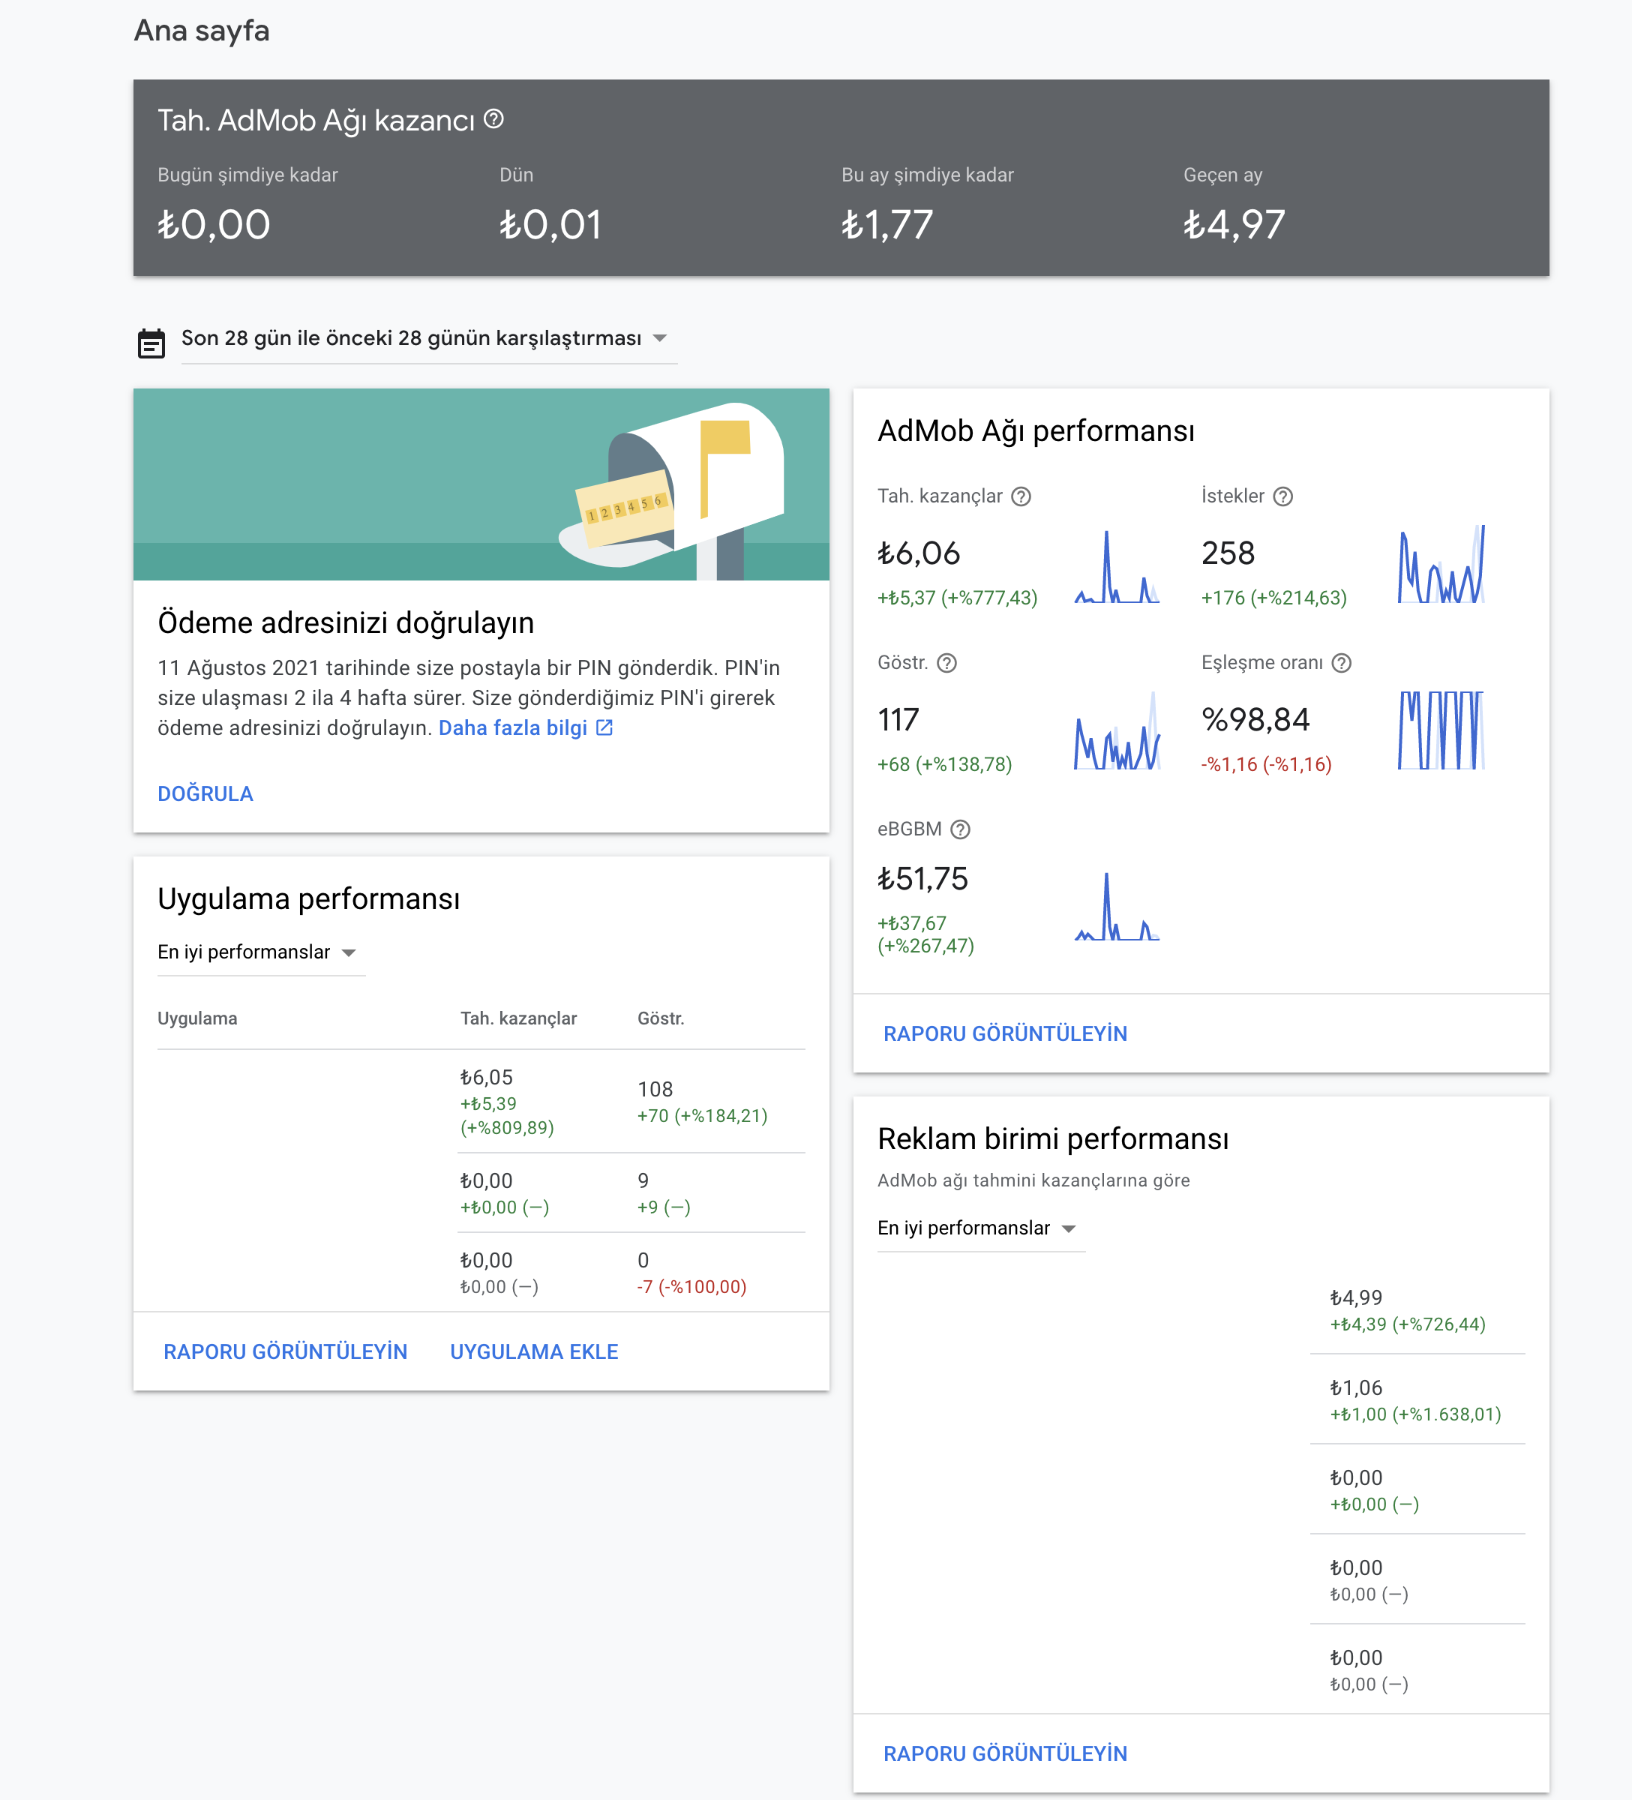
Task: Click external link icon after Daha fazla bilgi
Action: 604,727
